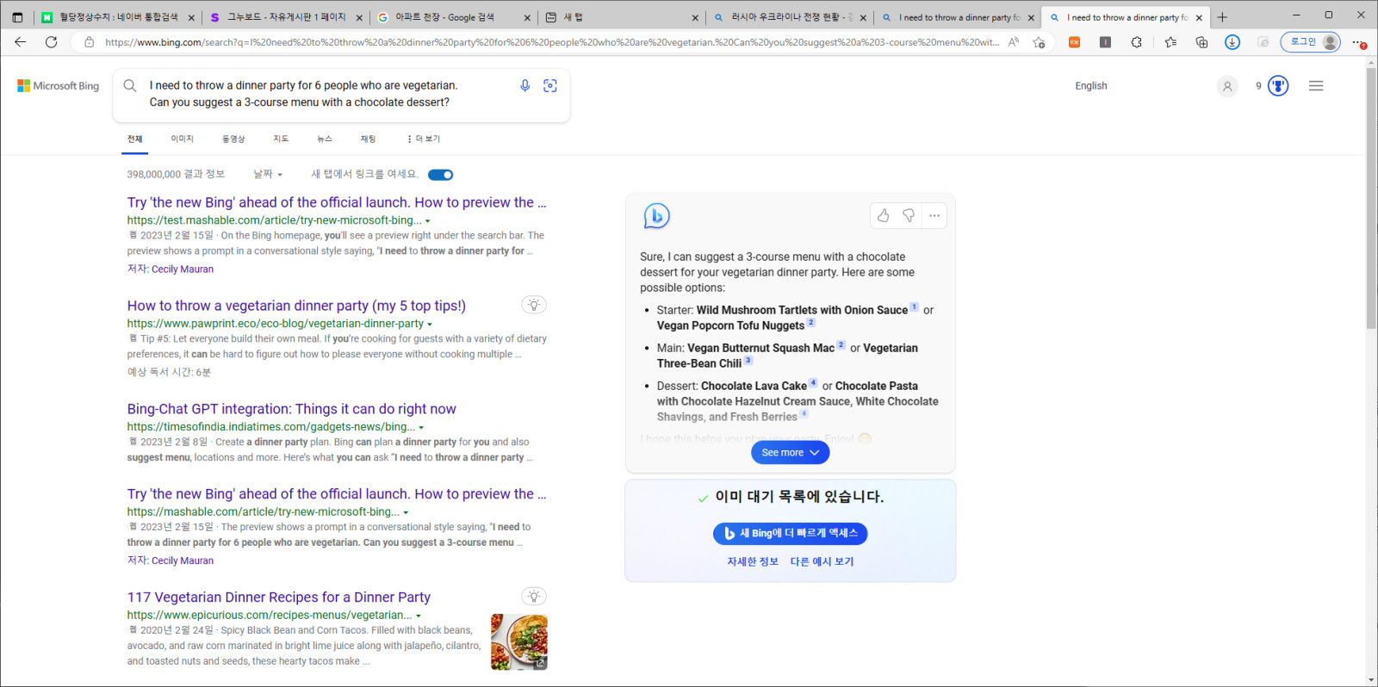
Task: Click the browser back arrow
Action: tap(21, 41)
